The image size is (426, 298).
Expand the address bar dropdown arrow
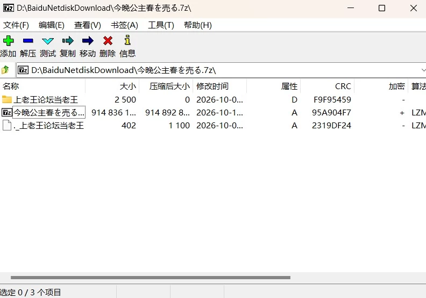point(423,70)
